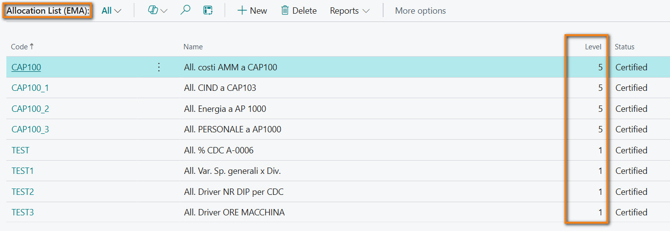This screenshot has width=670, height=231.
Task: Click the trash bin Delete icon
Action: coord(285,10)
